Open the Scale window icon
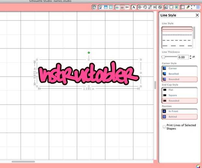 click(150, 7)
